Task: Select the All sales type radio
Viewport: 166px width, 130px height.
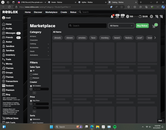Action: pyautogui.click(x=31, y=71)
